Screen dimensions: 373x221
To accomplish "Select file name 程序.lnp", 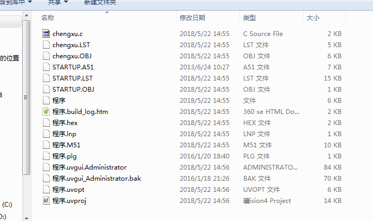I will pyautogui.click(x=64, y=134).
